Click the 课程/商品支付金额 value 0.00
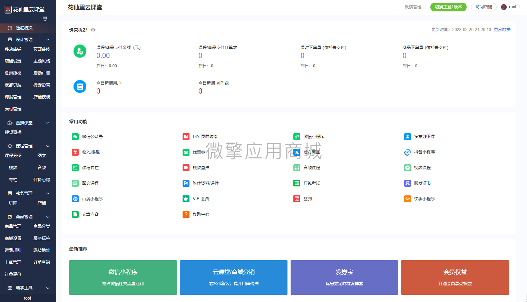 pos(103,56)
